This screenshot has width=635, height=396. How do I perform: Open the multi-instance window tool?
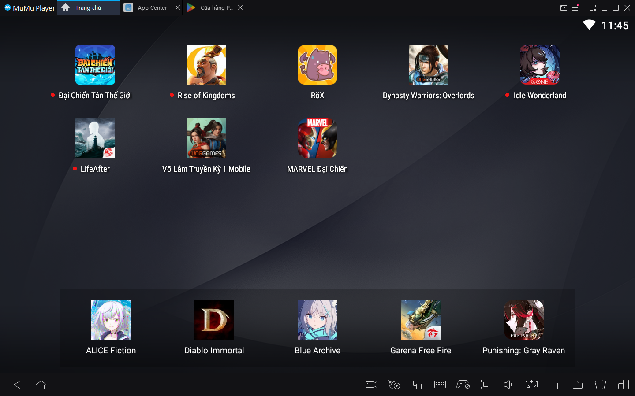point(417,385)
